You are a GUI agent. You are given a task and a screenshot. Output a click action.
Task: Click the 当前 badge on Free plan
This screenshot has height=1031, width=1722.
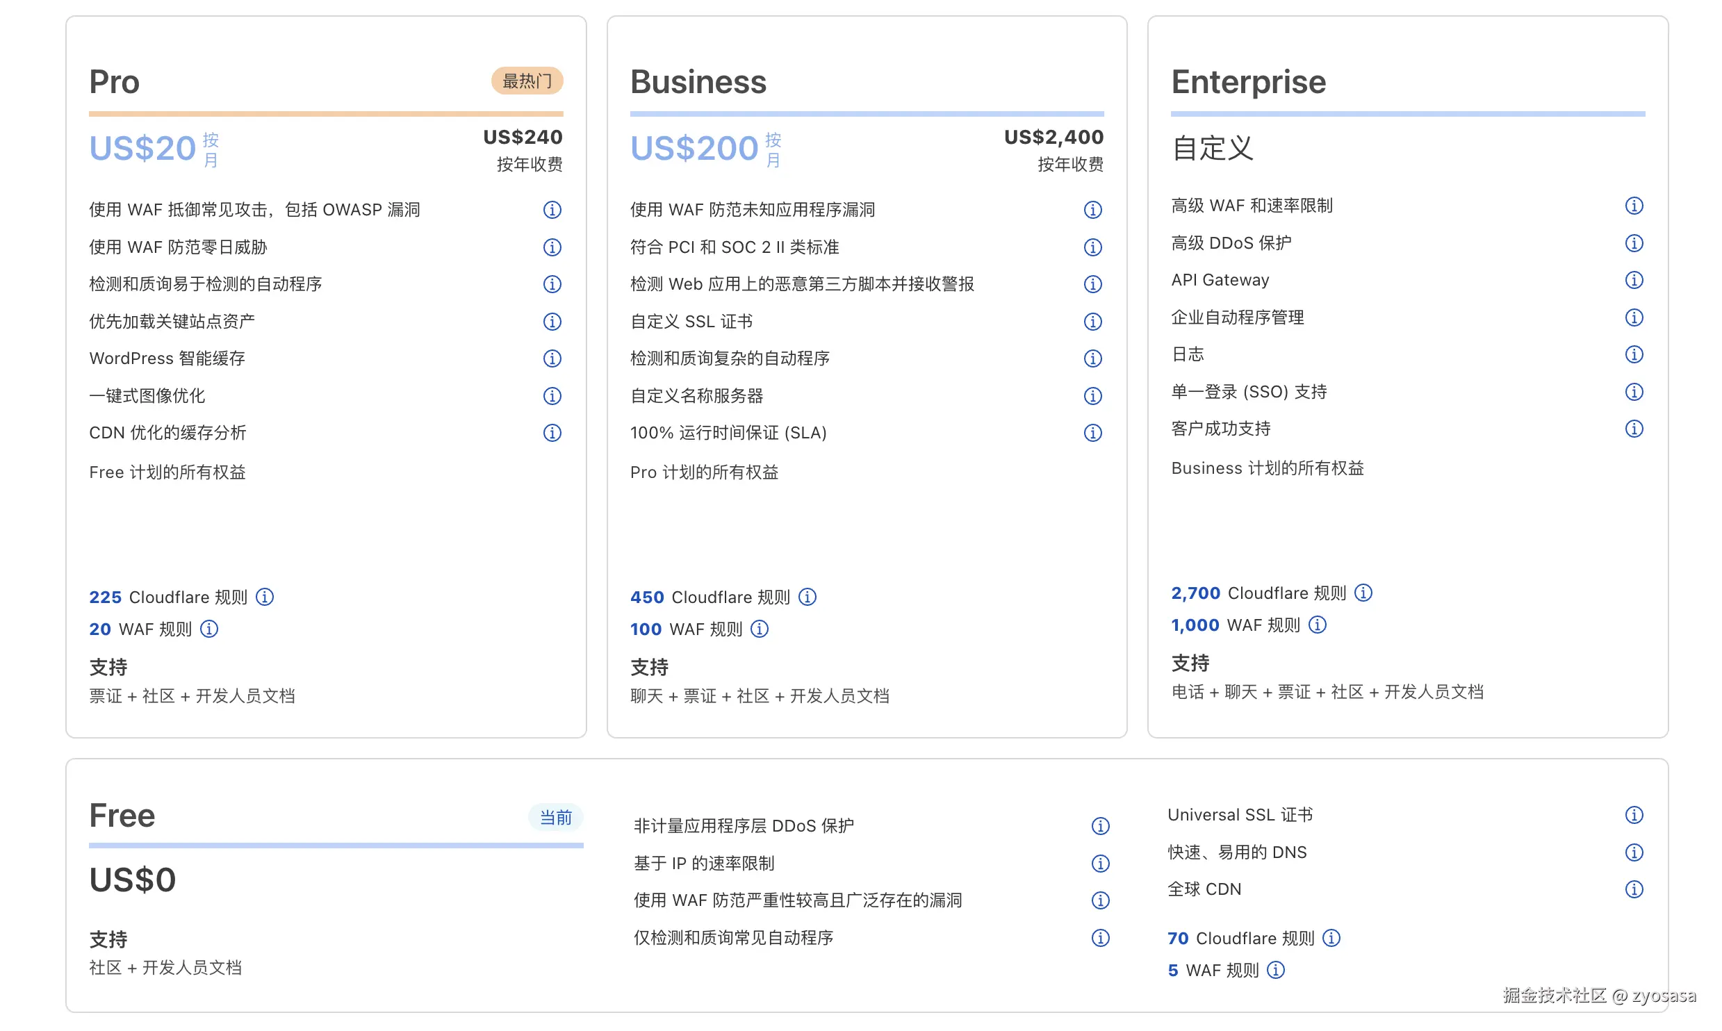click(x=556, y=818)
